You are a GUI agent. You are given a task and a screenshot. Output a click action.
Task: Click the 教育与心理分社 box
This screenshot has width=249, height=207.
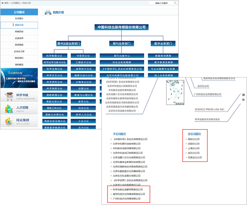click(x=83, y=95)
